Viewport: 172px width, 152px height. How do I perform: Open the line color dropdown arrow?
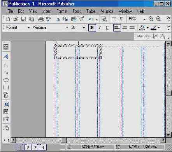pos(159,28)
